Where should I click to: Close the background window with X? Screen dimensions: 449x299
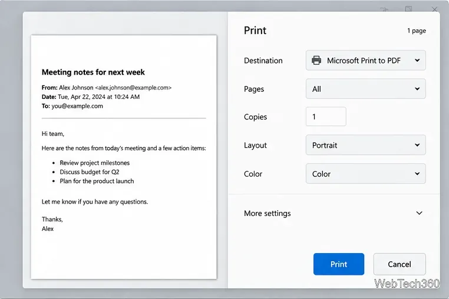pos(435,9)
